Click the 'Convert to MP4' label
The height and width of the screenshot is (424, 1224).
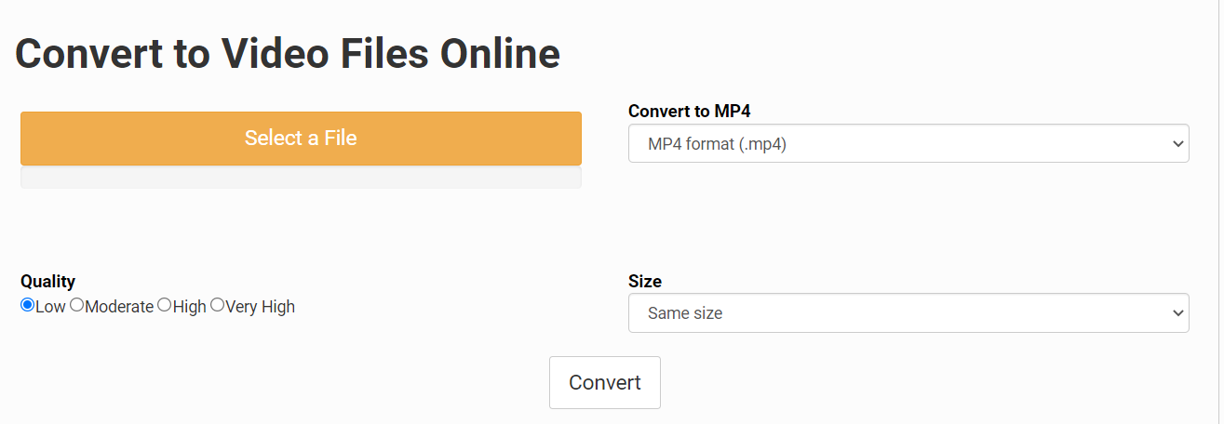pyautogui.click(x=689, y=112)
